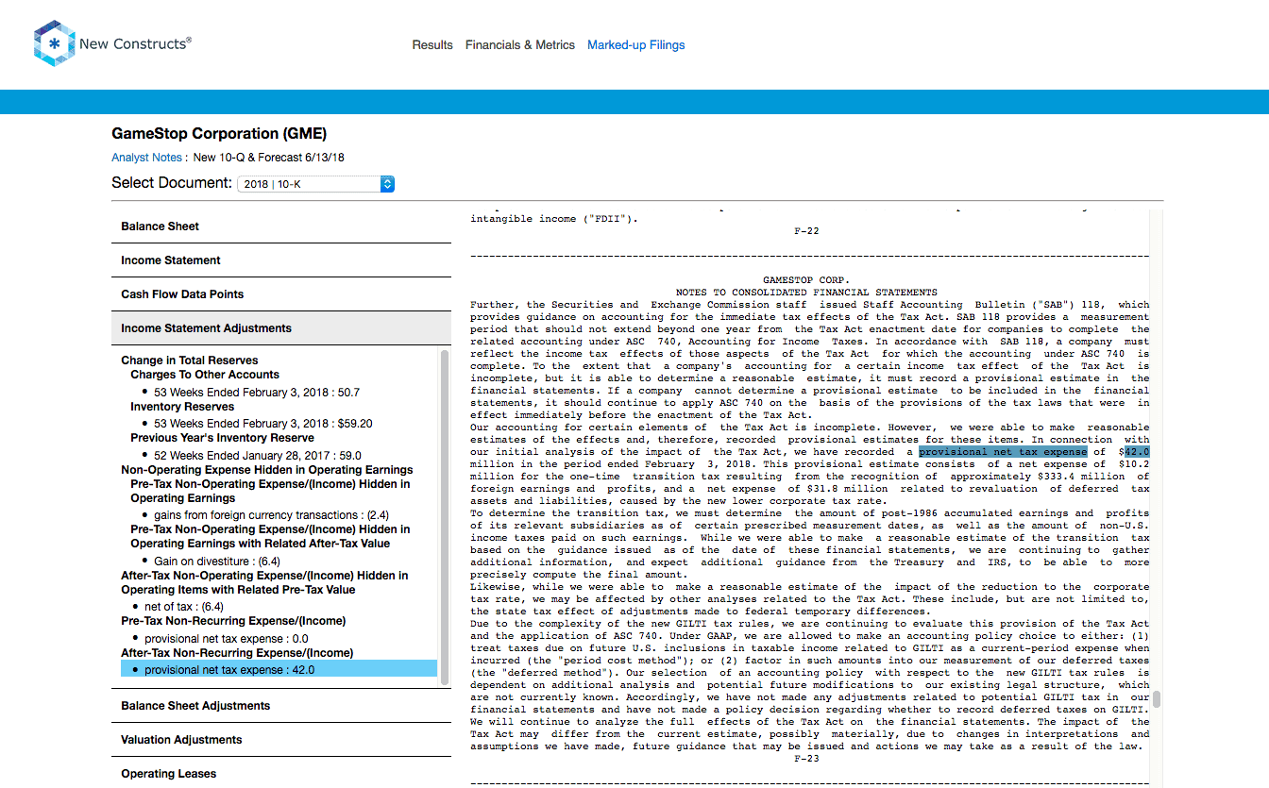Select '52 Weeks Ended January 28, 2017 : 59.0'
The height and width of the screenshot is (788, 1269).
[x=257, y=455]
